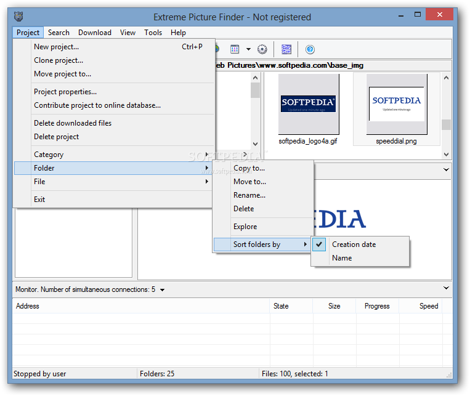This screenshot has height=396, width=470.
Task: Open help via question mark icon
Action: pos(310,49)
